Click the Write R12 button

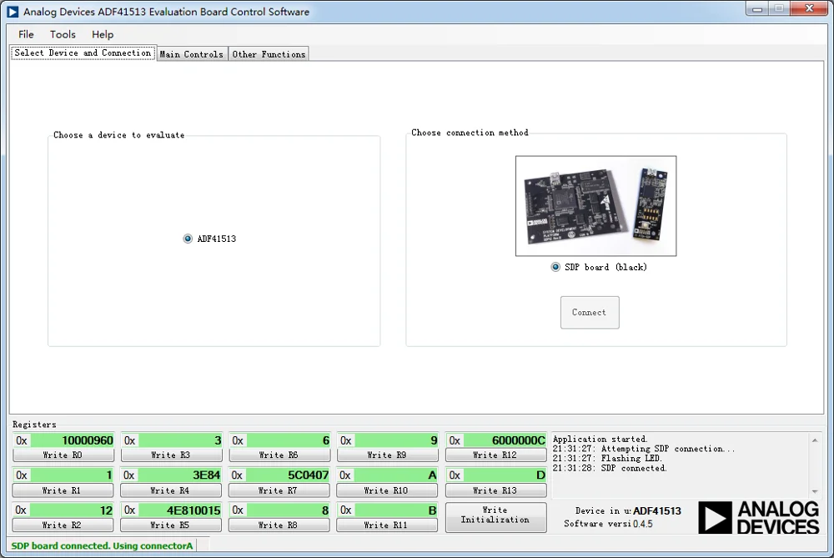tap(495, 455)
